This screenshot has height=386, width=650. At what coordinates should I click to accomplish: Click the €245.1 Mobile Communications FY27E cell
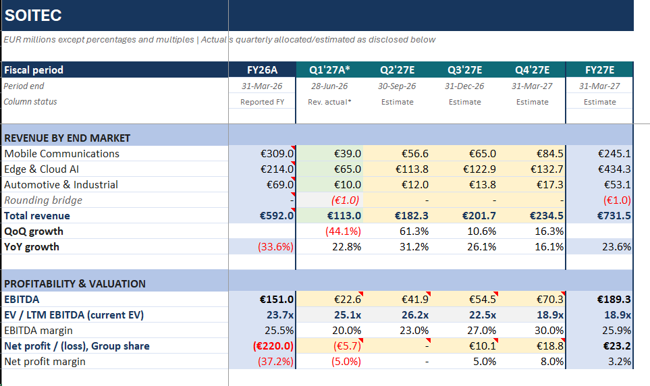tap(599, 153)
